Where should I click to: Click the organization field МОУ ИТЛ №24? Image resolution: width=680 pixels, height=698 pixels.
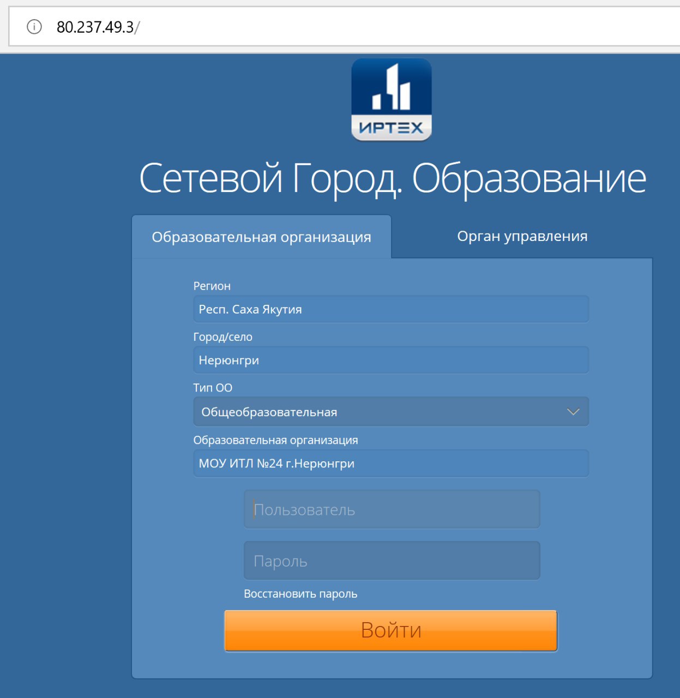point(391,464)
